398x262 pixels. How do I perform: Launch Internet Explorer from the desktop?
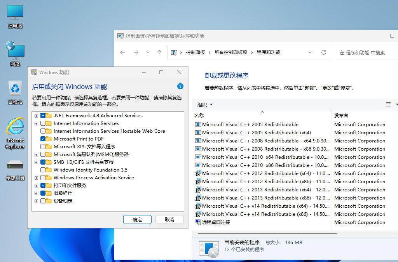[x=15, y=133]
